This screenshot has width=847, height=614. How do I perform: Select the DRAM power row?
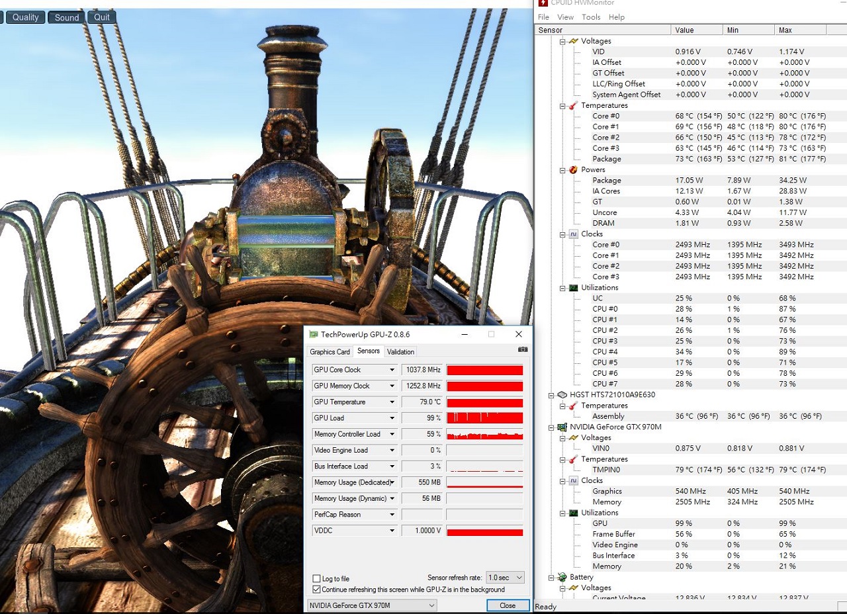pyautogui.click(x=690, y=223)
